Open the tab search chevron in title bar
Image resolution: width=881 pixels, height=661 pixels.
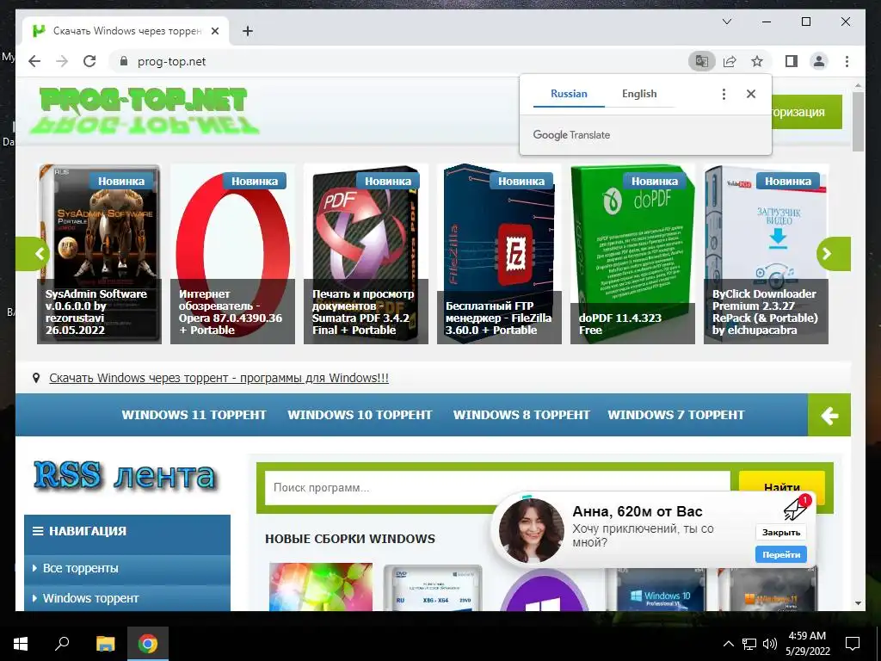(x=726, y=22)
